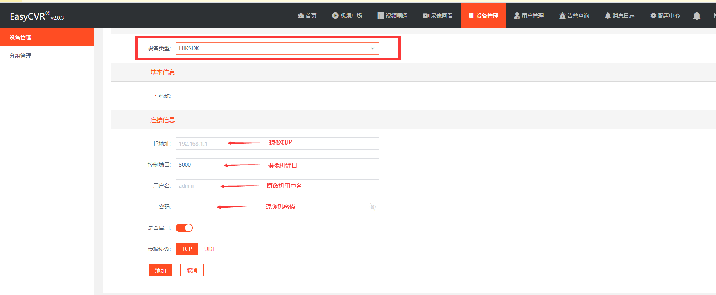Image resolution: width=716 pixels, height=295 pixels.
Task: Click the 密码 password field
Action: pyautogui.click(x=277, y=207)
